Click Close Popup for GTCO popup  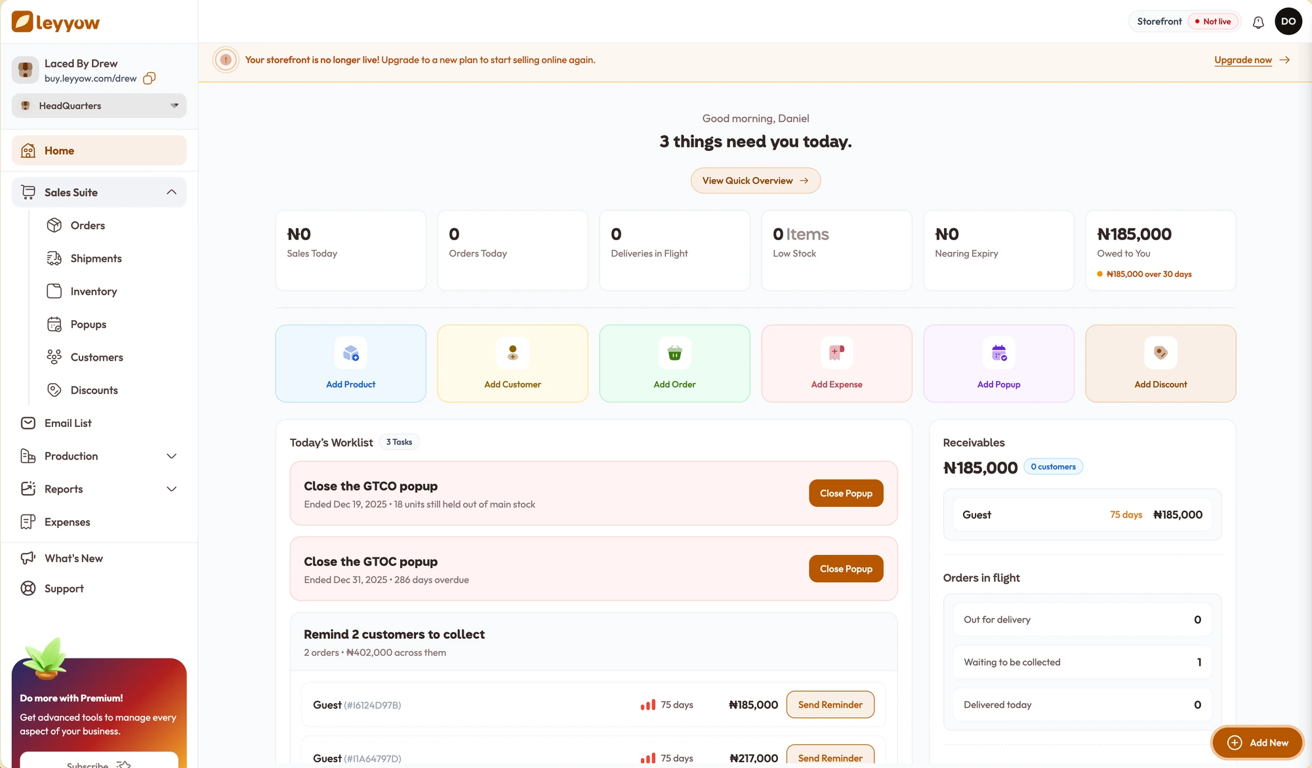click(846, 493)
